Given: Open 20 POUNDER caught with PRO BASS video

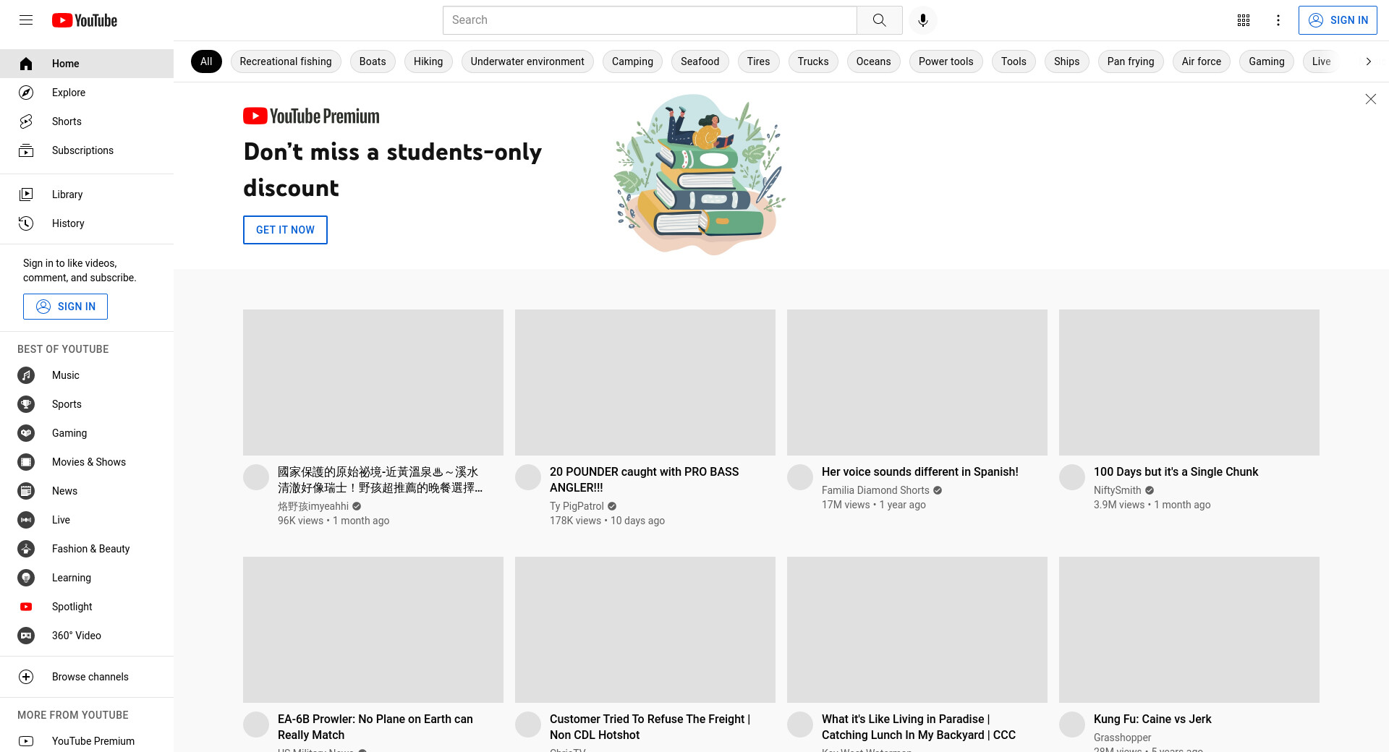Looking at the screenshot, I should pyautogui.click(x=644, y=479).
